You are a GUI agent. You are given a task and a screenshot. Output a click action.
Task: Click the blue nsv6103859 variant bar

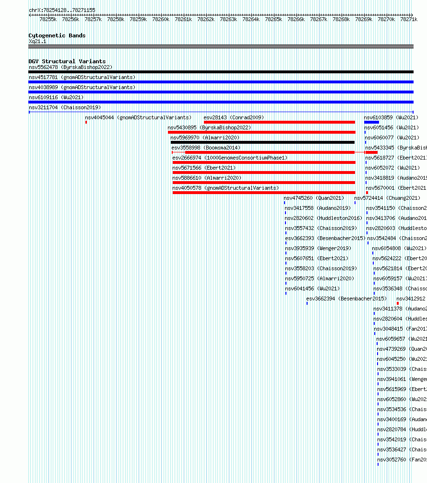tap(371, 122)
